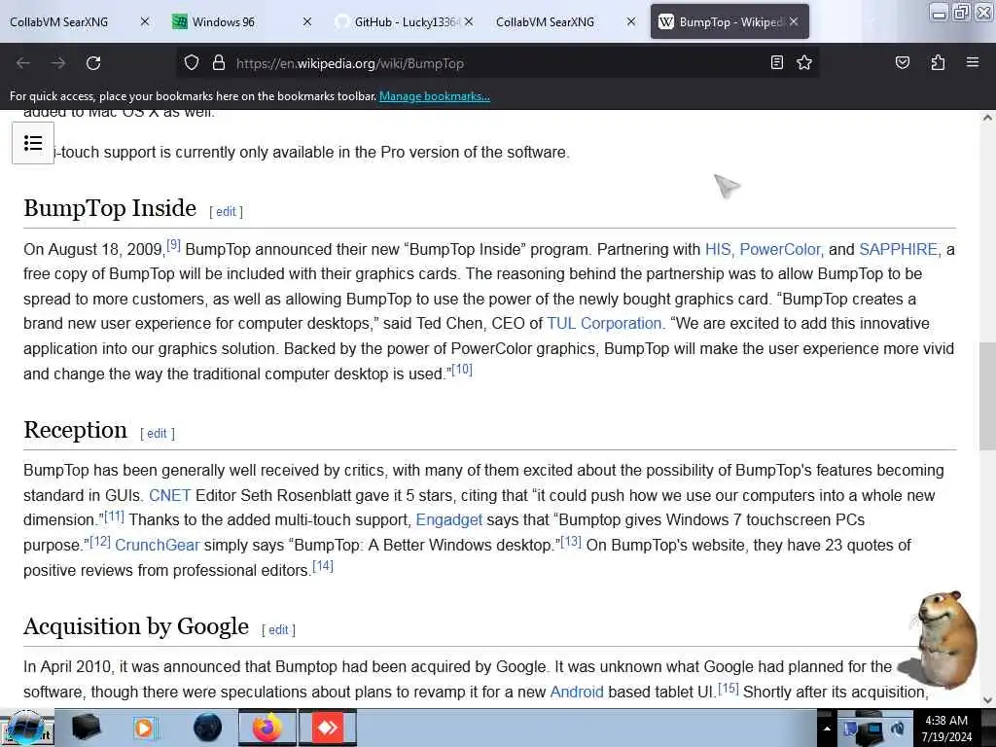
Task: Open the taskbar clock showing 4:38 AM
Action: (946, 729)
